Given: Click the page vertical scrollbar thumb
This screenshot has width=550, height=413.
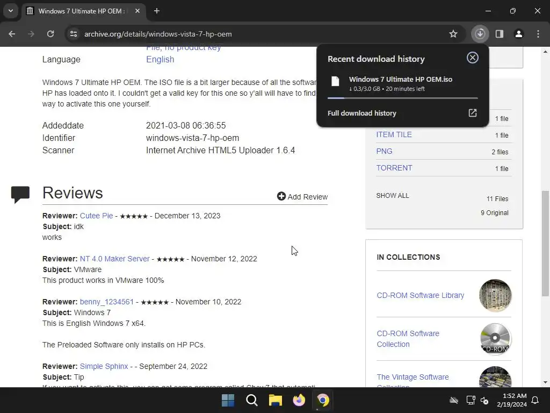Looking at the screenshot, I should [x=545, y=243].
